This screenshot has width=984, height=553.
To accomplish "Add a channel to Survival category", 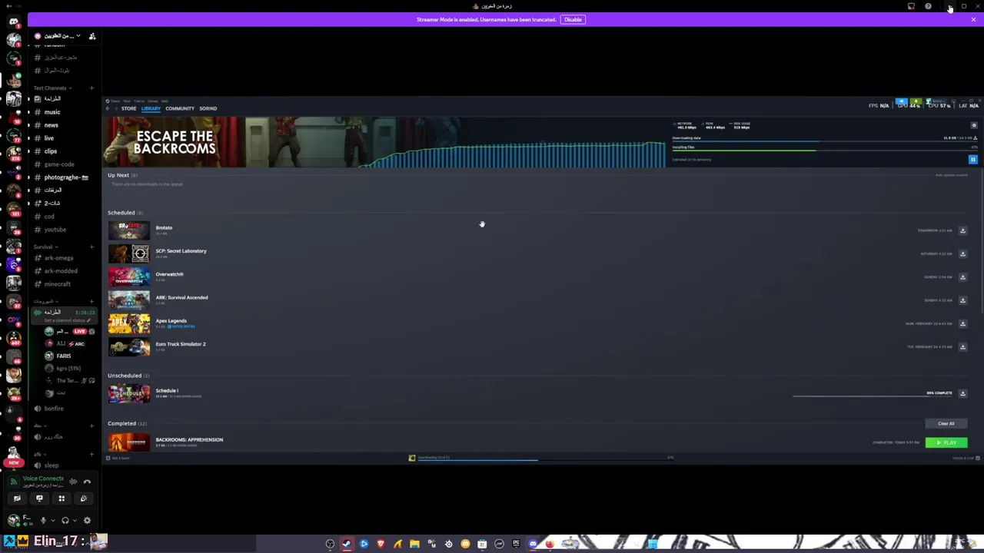I will coord(91,247).
